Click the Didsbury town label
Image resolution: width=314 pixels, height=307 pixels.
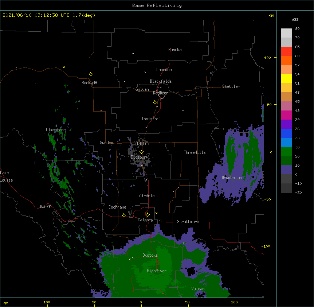point(140,157)
